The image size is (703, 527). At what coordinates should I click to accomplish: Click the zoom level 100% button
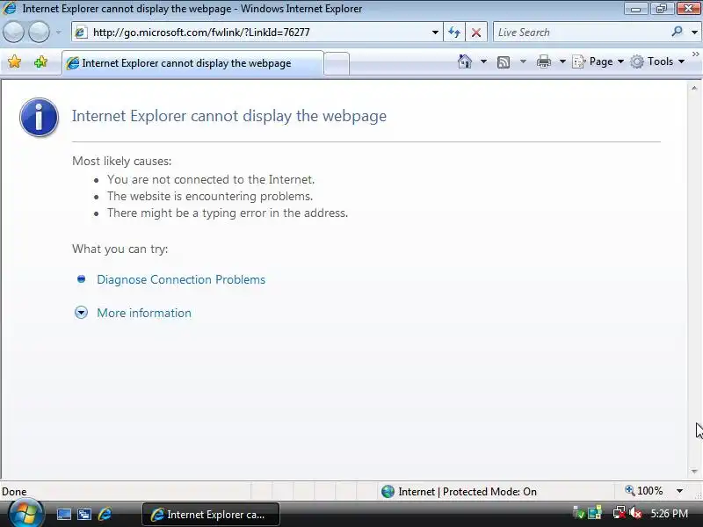(644, 491)
